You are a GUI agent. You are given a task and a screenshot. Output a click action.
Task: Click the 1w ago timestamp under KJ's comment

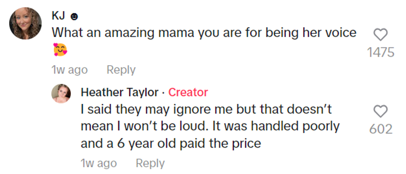click(70, 70)
